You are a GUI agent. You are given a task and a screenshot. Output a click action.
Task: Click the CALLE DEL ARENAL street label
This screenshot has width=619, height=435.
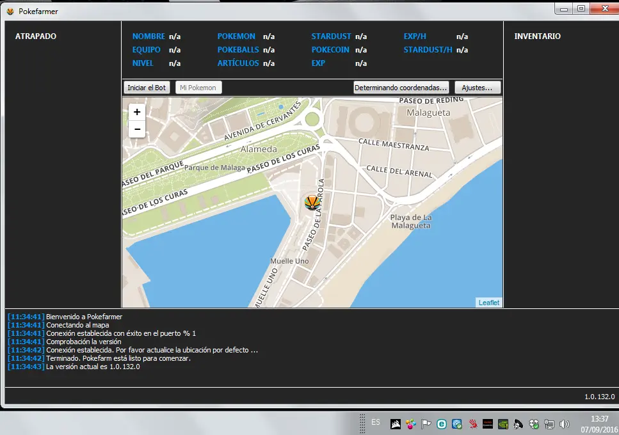pyautogui.click(x=399, y=171)
